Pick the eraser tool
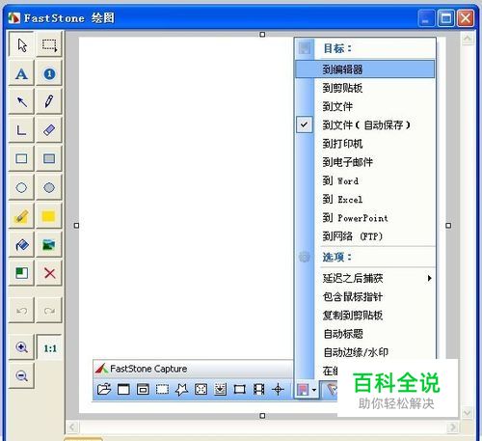 [x=49, y=130]
